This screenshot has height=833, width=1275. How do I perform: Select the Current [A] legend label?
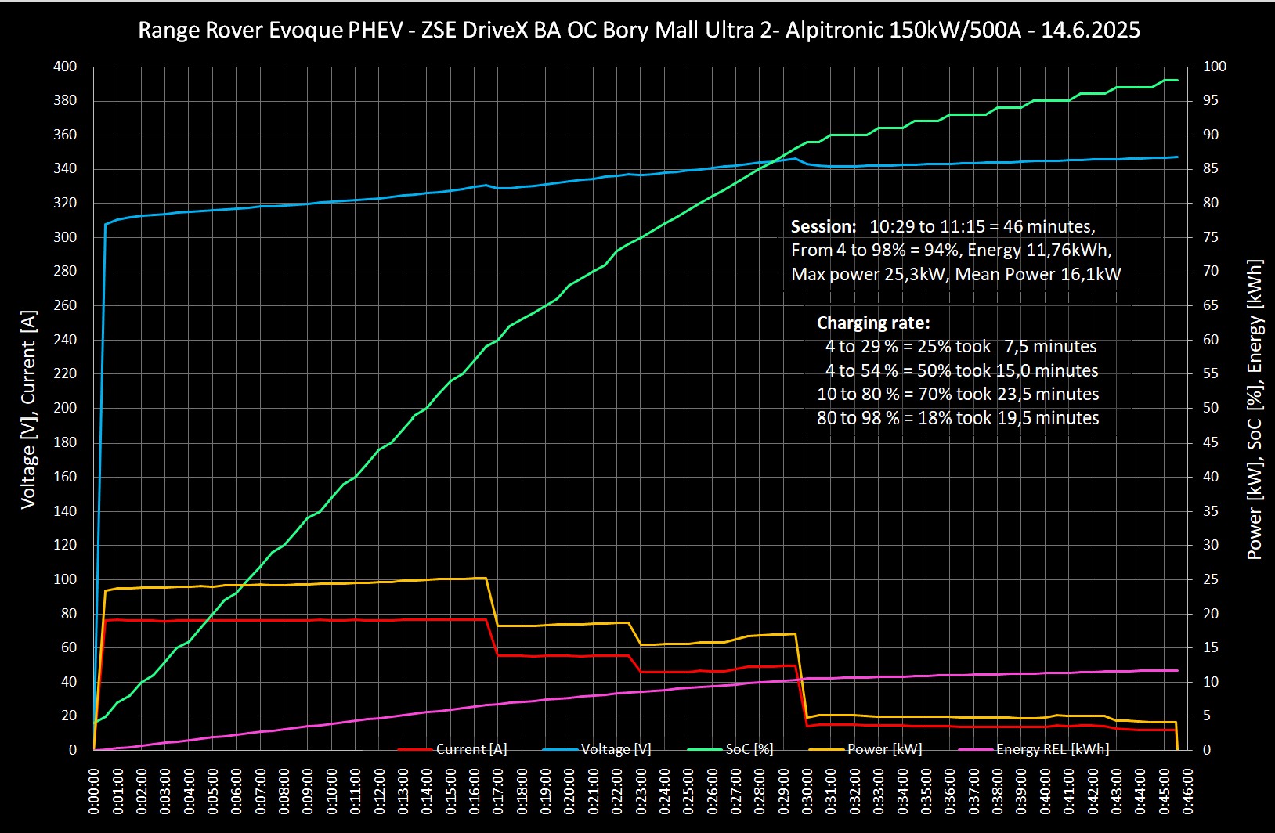[x=471, y=749]
